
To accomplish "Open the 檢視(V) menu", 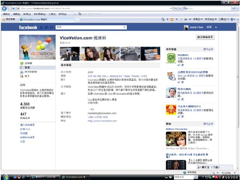I will click(x=27, y=14).
